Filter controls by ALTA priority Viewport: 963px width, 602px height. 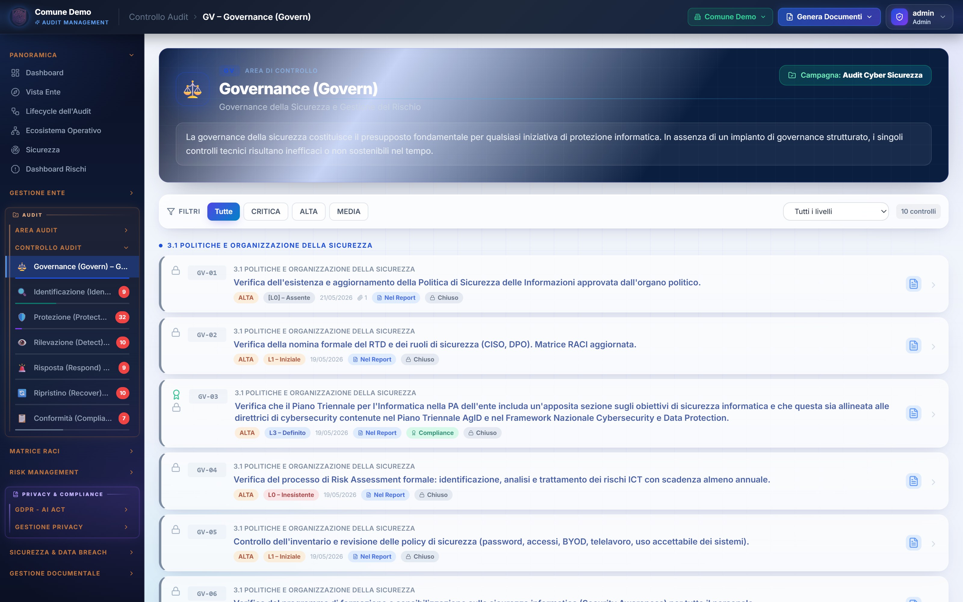[308, 211]
